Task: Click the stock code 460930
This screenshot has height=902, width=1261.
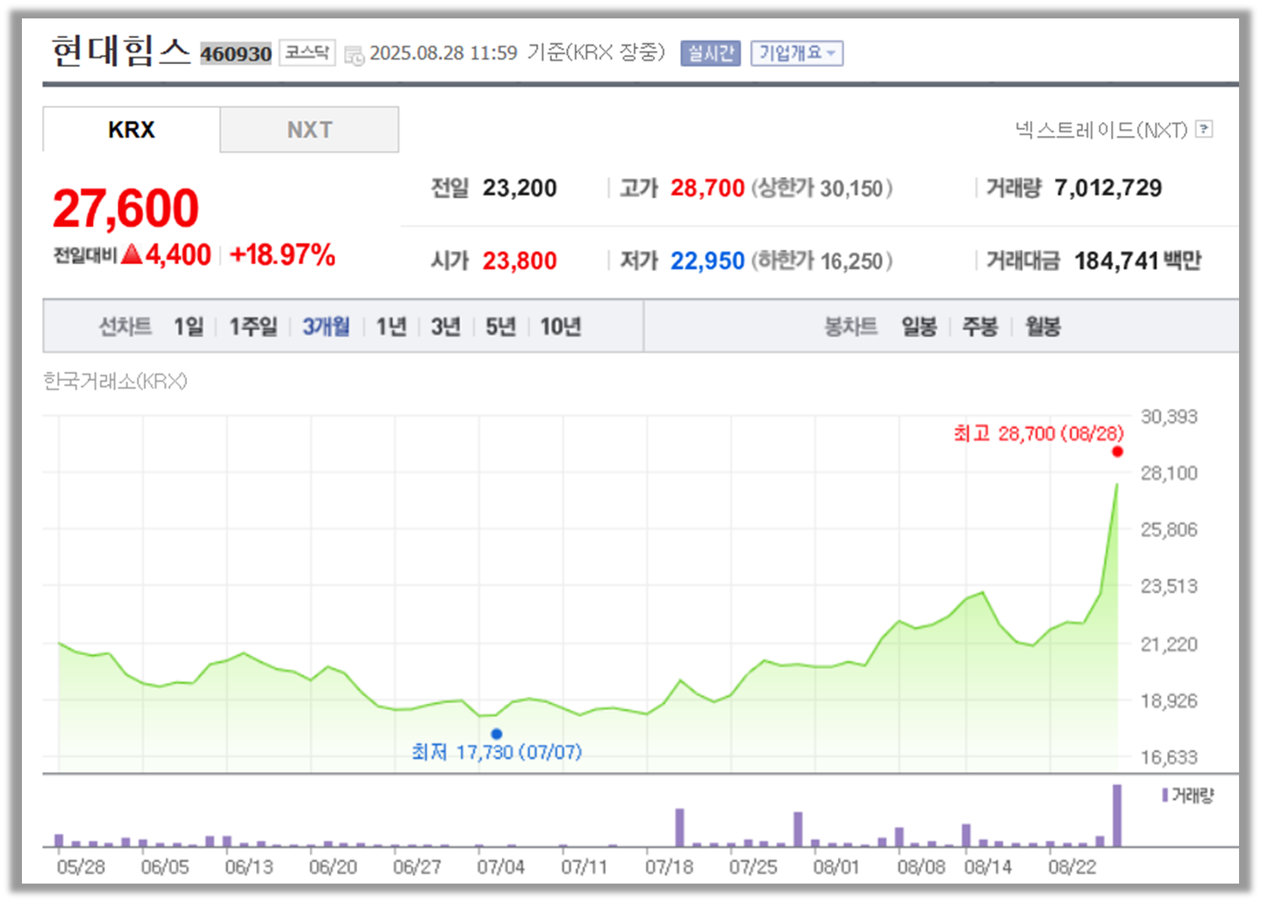Action: pos(236,54)
